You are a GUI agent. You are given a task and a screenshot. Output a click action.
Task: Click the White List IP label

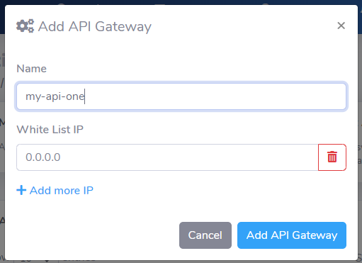click(50, 130)
